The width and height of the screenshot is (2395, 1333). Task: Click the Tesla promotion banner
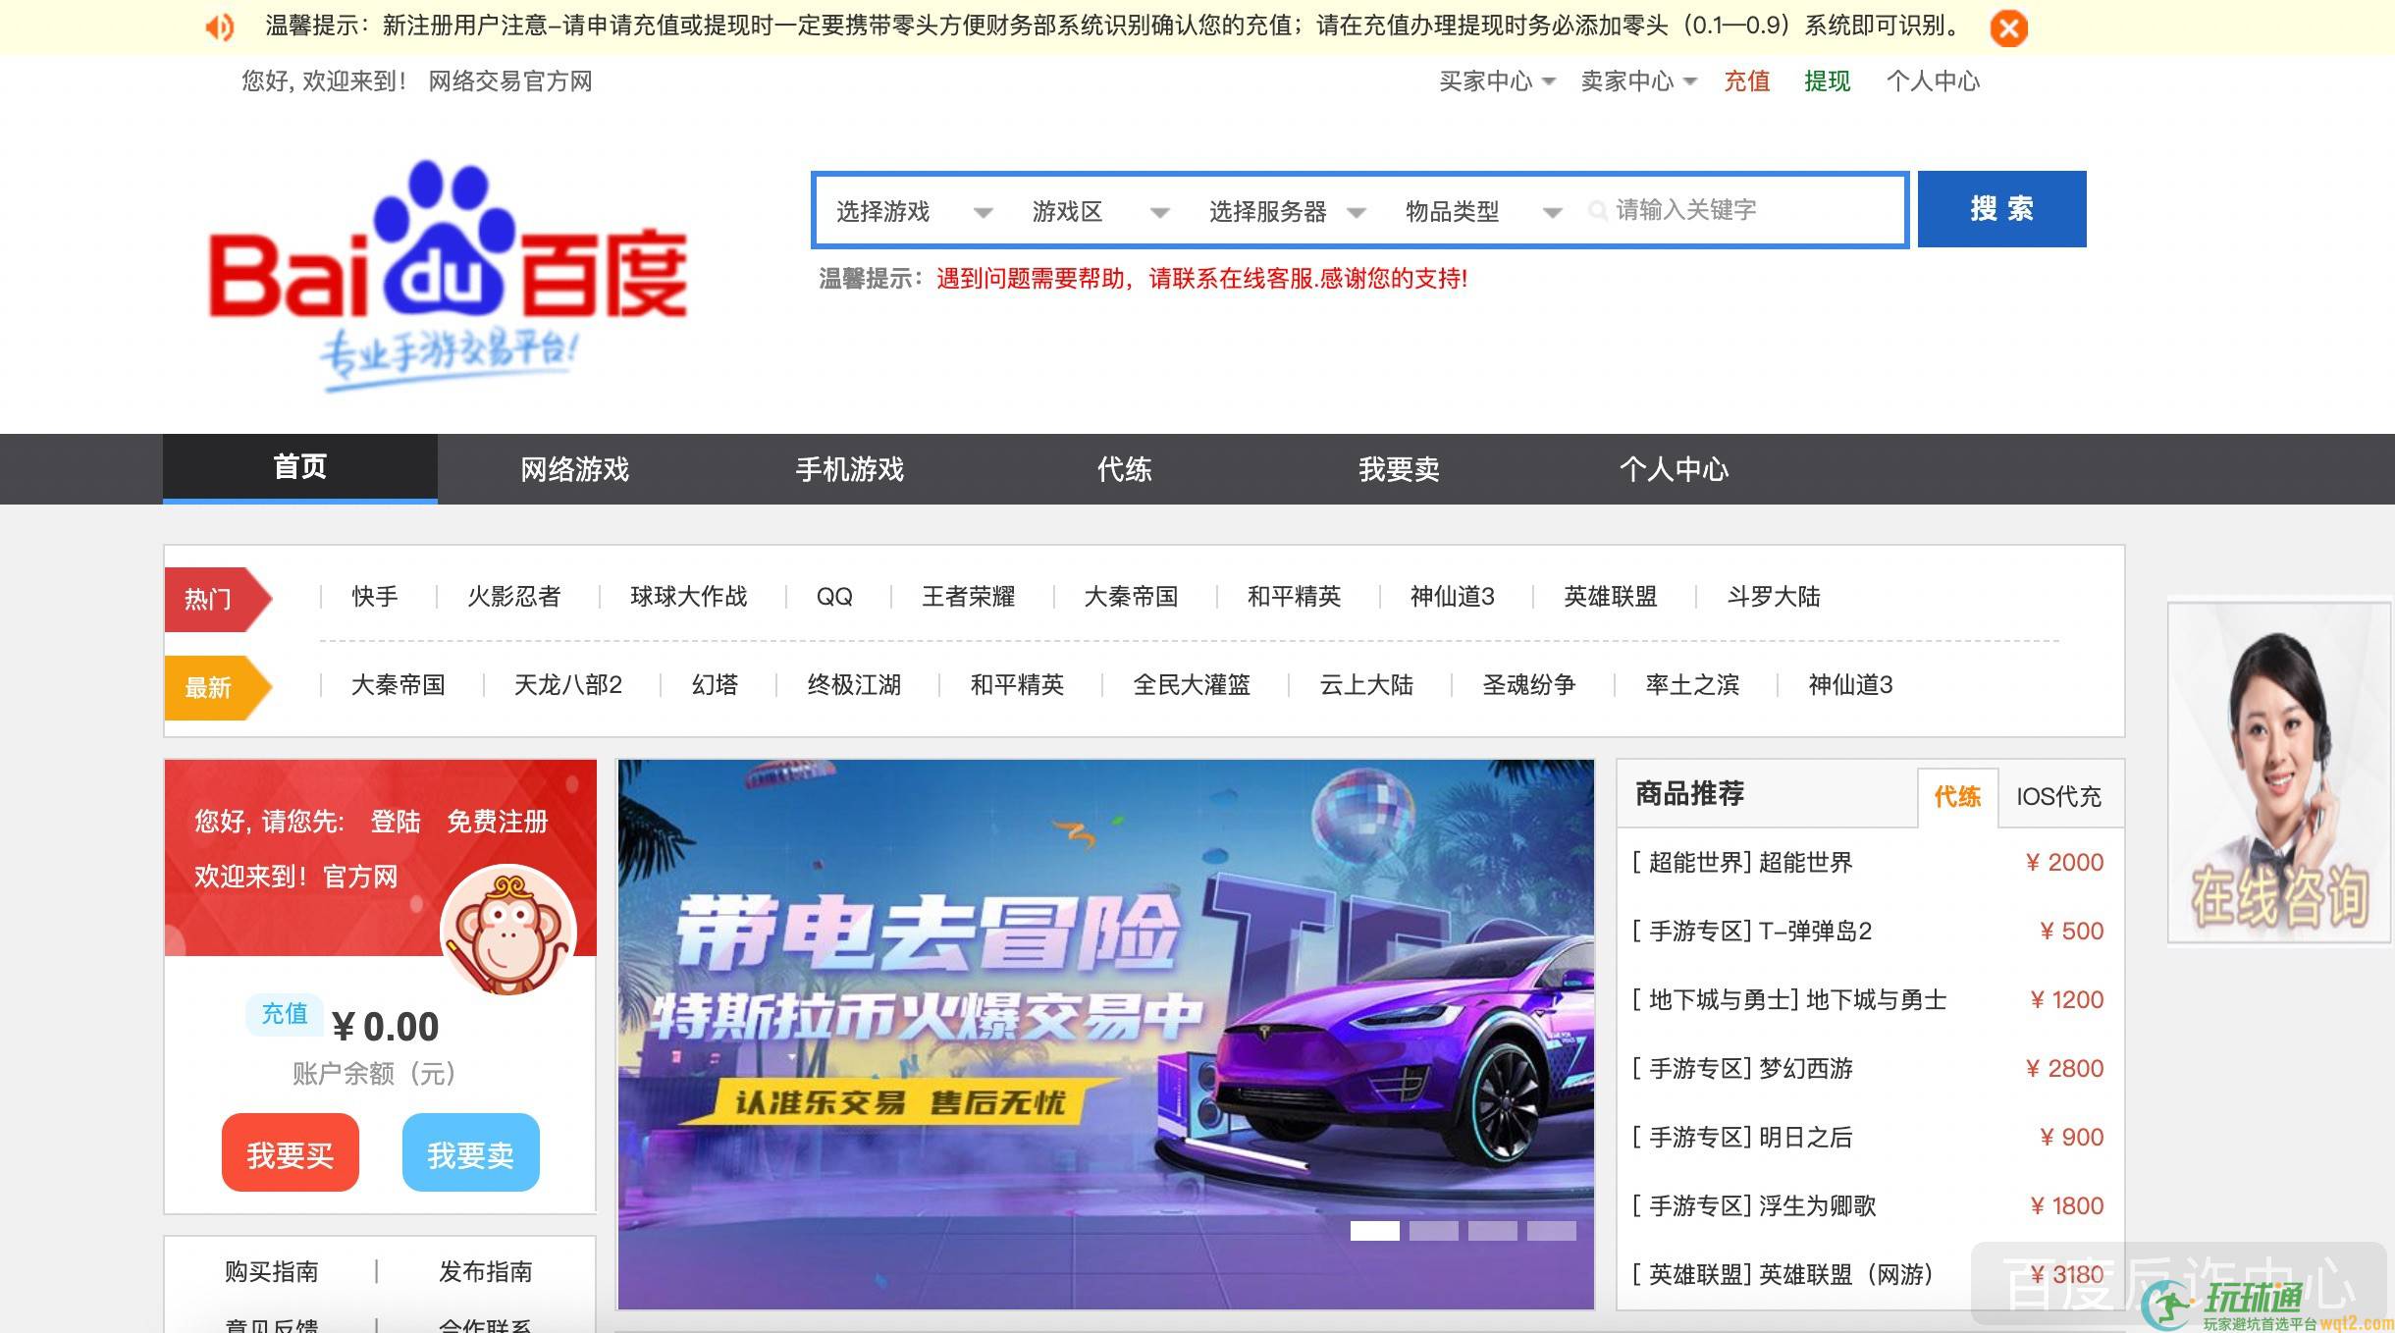pyautogui.click(x=1105, y=1035)
